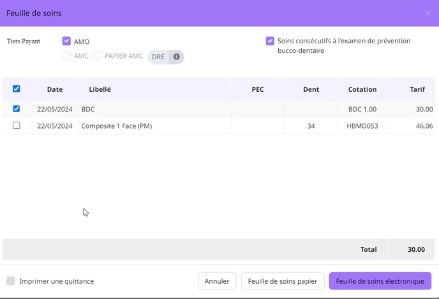Viewport: 439px width, 299px height.
Task: Click the Dent column header
Action: [x=311, y=89]
